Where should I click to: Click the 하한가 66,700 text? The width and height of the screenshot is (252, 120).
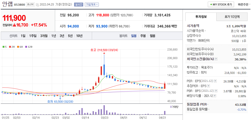click(119, 26)
